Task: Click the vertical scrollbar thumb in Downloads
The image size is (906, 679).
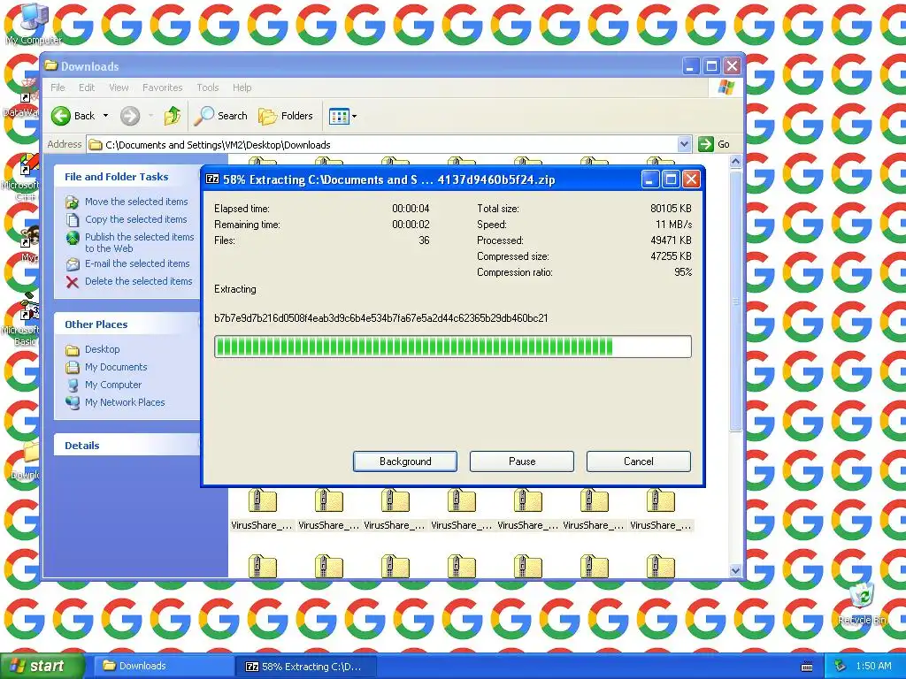Action: (735, 301)
